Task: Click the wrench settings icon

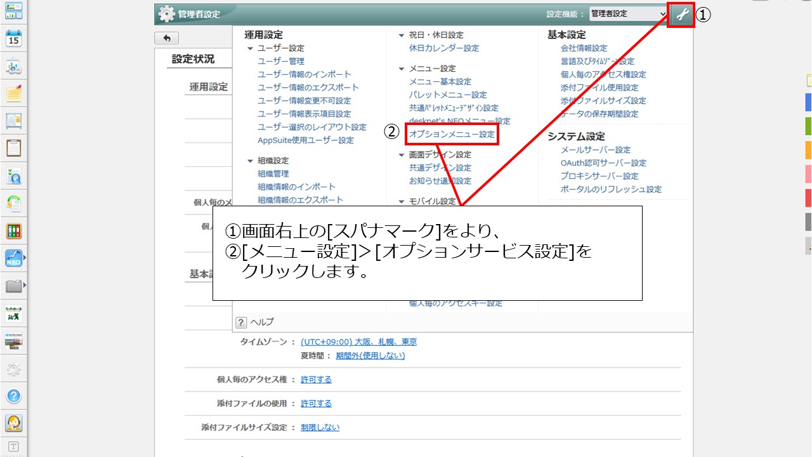Action: 683,15
